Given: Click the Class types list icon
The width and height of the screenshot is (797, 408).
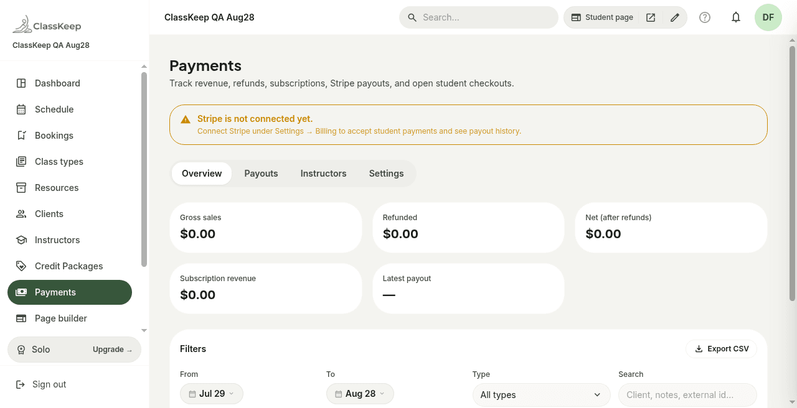Looking at the screenshot, I should (x=21, y=162).
